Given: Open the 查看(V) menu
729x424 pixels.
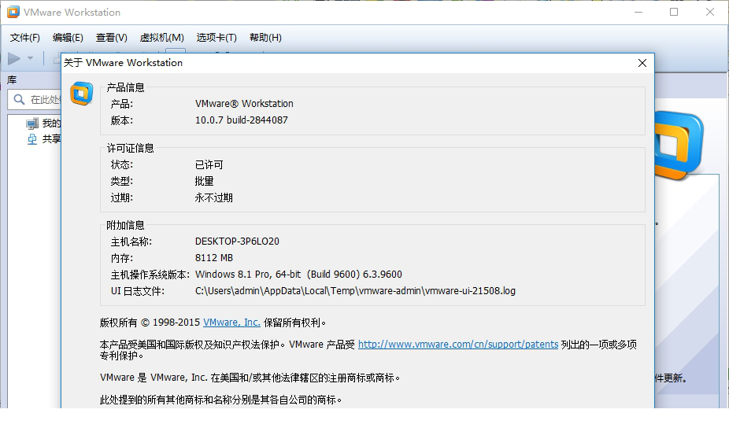Looking at the screenshot, I should pos(112,38).
